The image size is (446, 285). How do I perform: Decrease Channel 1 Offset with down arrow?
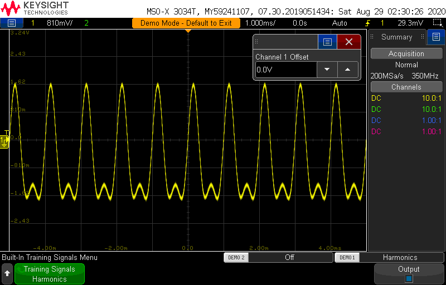point(327,70)
